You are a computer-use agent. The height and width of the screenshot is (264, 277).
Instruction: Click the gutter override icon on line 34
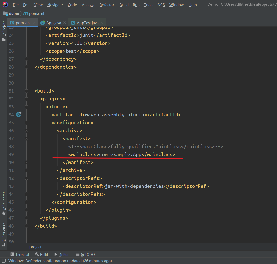19,115
